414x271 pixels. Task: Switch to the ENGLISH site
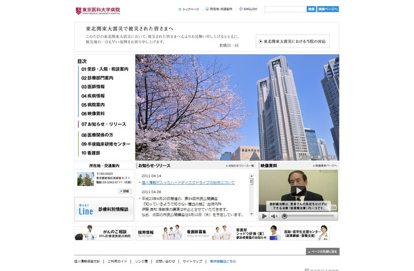(x=248, y=9)
